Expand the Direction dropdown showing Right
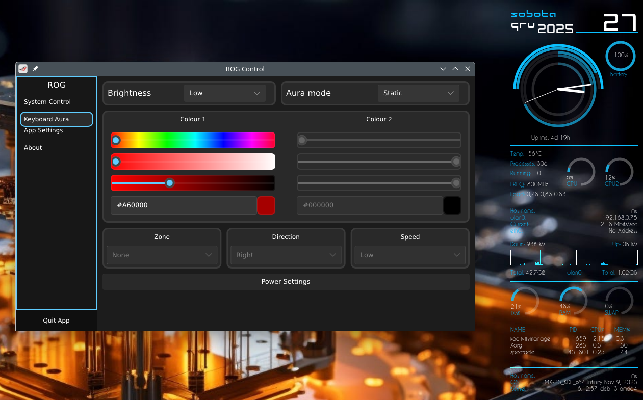The height and width of the screenshot is (400, 643). point(286,255)
